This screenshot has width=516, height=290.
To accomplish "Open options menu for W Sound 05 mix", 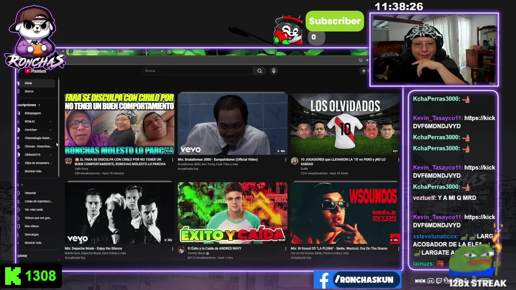I will point(399,249).
